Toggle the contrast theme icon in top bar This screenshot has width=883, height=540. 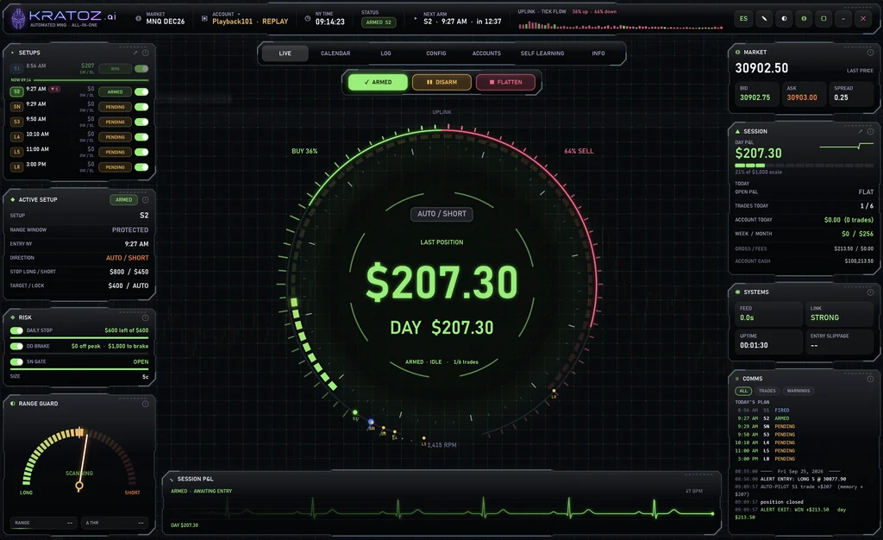(x=784, y=19)
